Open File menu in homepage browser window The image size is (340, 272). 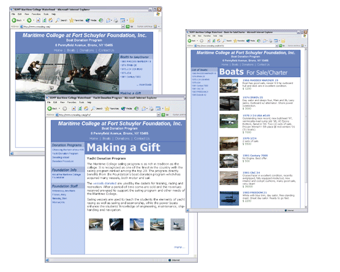13,14
